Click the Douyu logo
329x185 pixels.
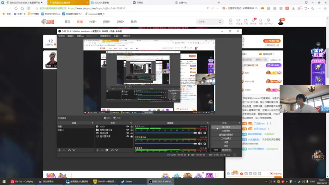(x=48, y=22)
